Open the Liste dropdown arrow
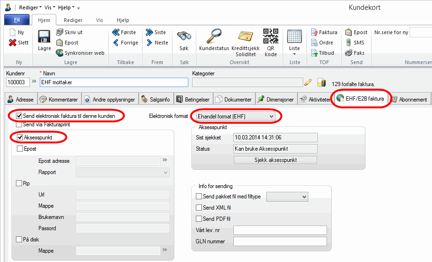This screenshot has height=262, width=432. pyautogui.click(x=294, y=54)
